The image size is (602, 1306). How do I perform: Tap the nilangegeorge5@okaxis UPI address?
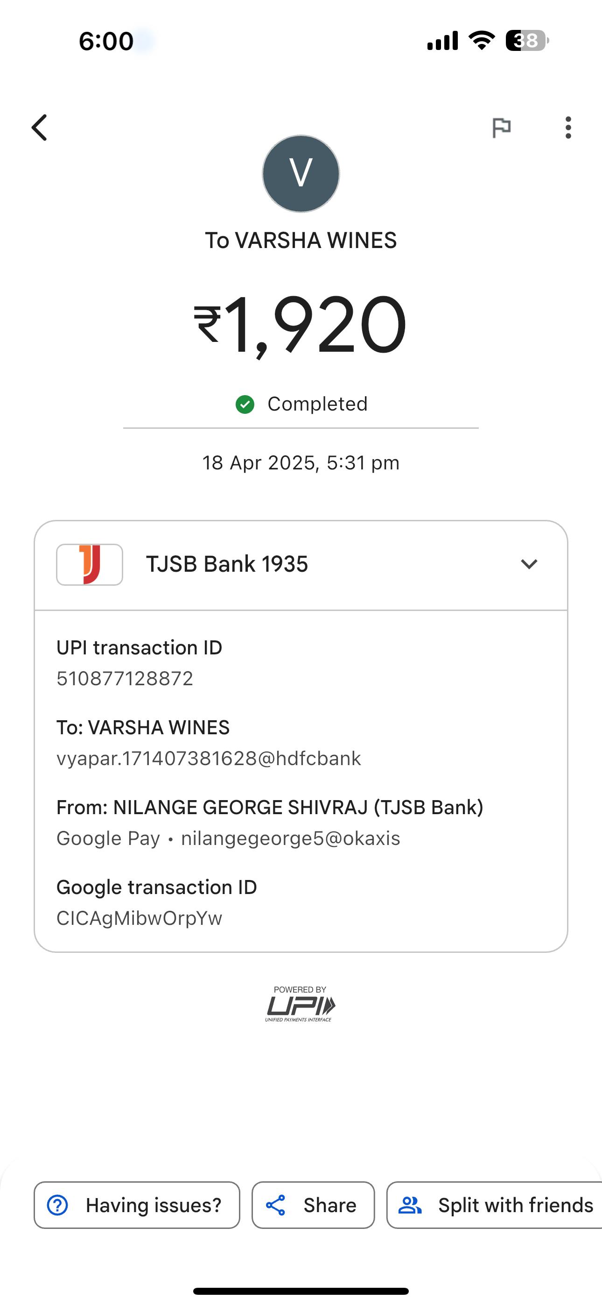coord(291,838)
